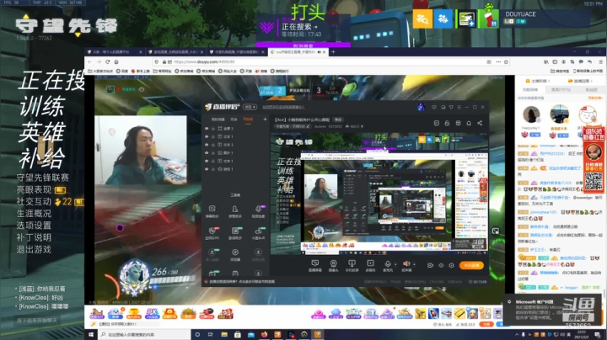Click the browser home icon

(116, 61)
